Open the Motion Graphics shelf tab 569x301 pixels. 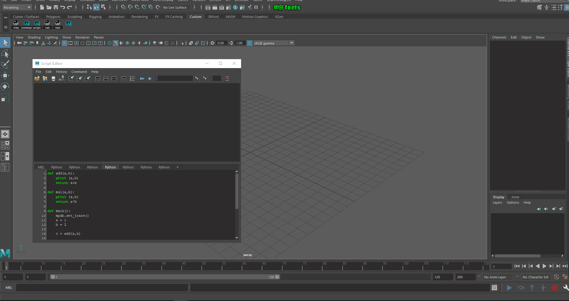[255, 17]
